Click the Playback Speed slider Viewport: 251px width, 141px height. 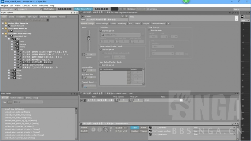(x=90, y=86)
